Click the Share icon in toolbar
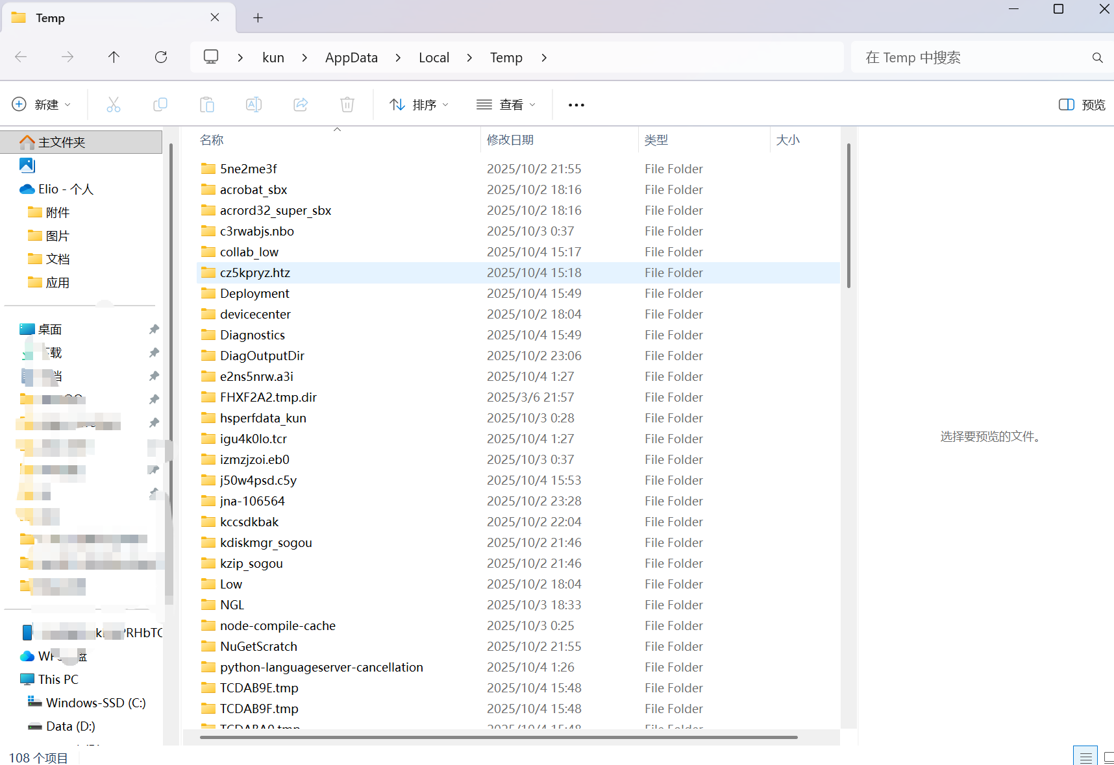Viewport: 1114px width, 765px height. click(301, 104)
